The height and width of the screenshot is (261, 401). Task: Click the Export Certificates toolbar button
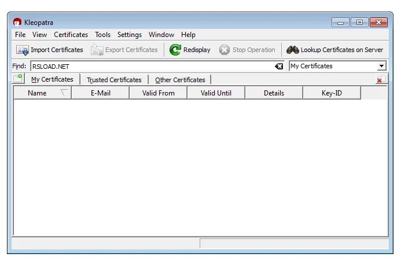(x=124, y=50)
